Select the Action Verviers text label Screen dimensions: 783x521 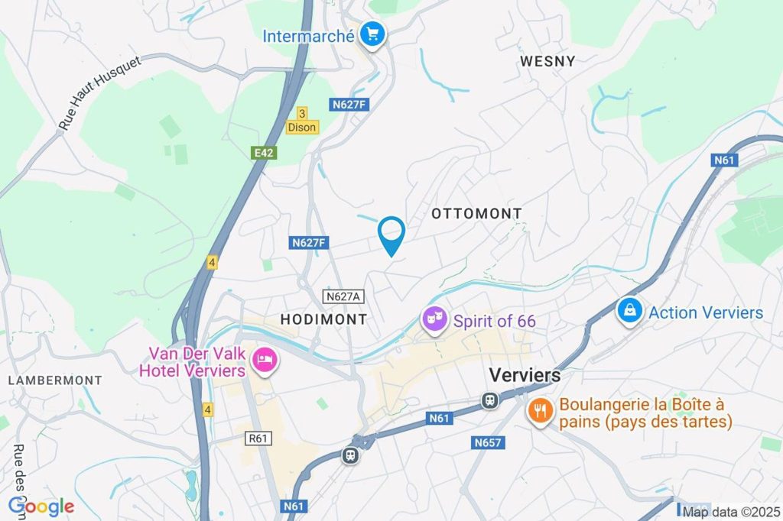click(x=706, y=312)
